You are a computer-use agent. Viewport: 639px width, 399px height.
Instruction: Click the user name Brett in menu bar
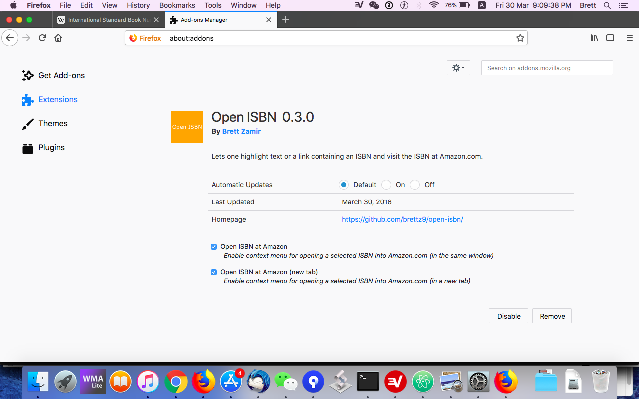click(588, 5)
